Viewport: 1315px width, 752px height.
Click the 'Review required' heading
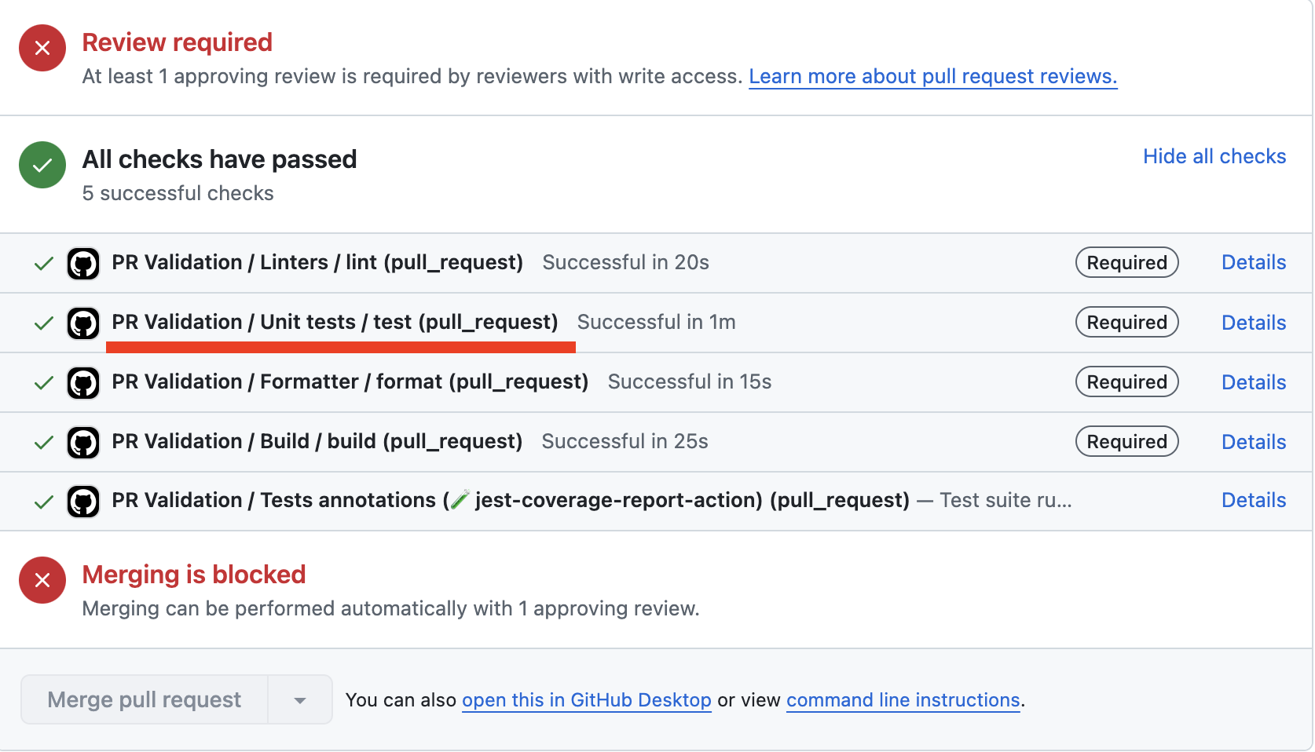click(177, 42)
